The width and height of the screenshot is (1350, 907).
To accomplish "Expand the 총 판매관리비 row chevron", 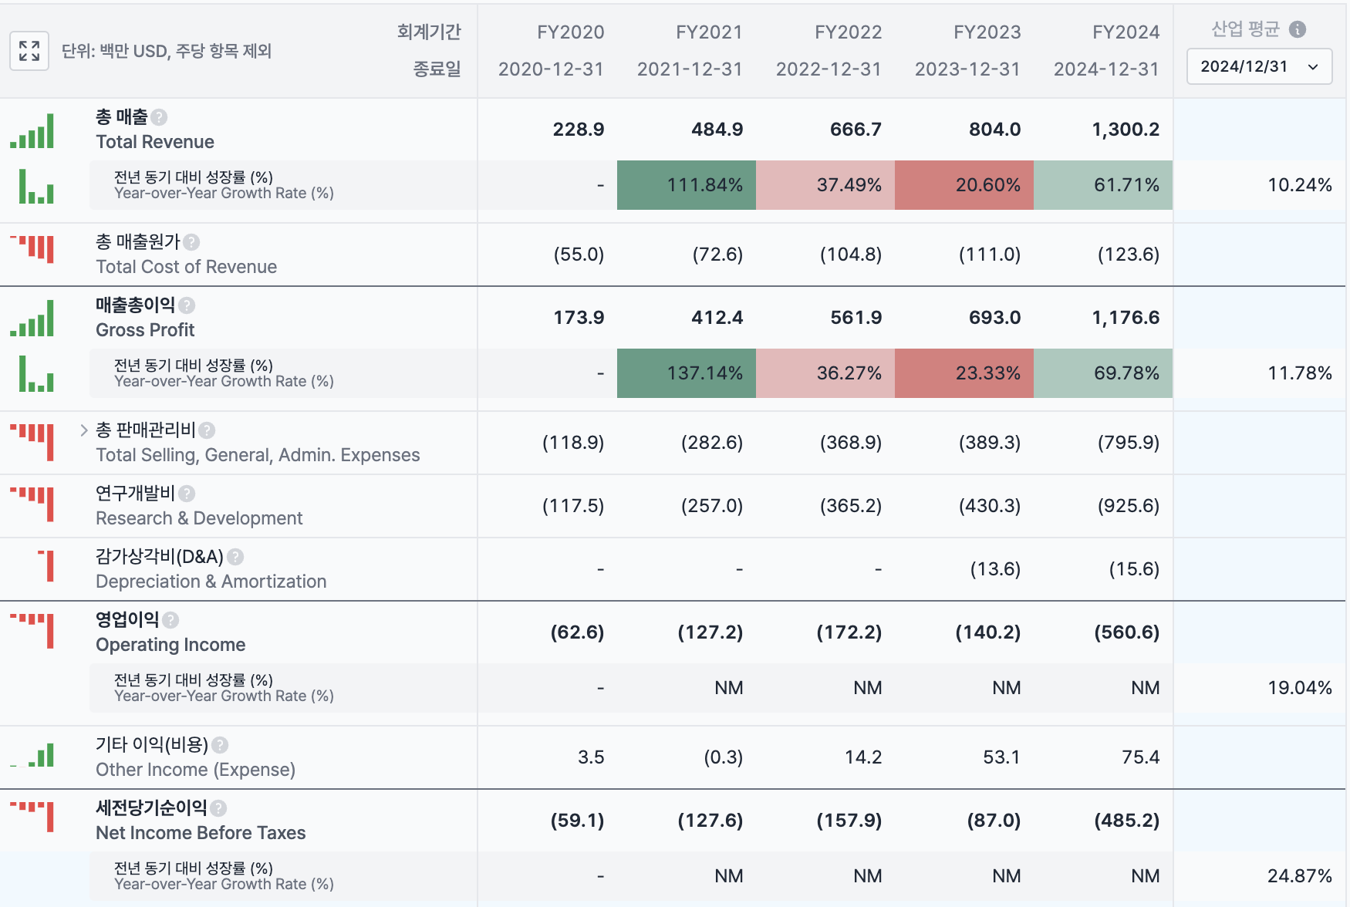I will tap(84, 430).
